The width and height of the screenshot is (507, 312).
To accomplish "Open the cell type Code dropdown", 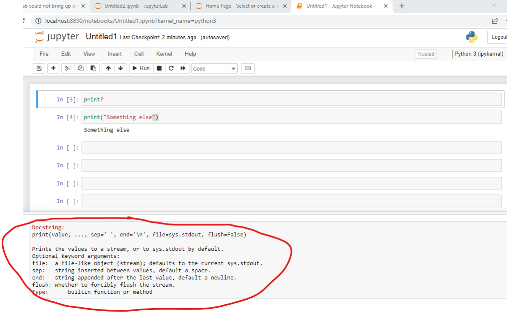I will point(214,68).
